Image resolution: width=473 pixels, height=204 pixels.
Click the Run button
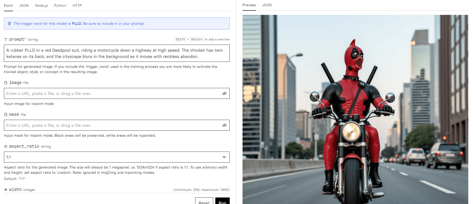(222, 201)
